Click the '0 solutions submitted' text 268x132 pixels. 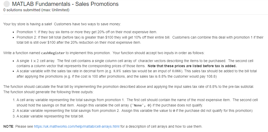[21, 10]
